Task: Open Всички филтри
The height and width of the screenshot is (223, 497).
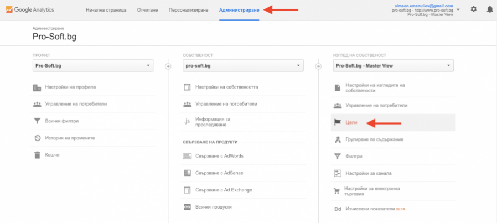Action: (x=62, y=121)
